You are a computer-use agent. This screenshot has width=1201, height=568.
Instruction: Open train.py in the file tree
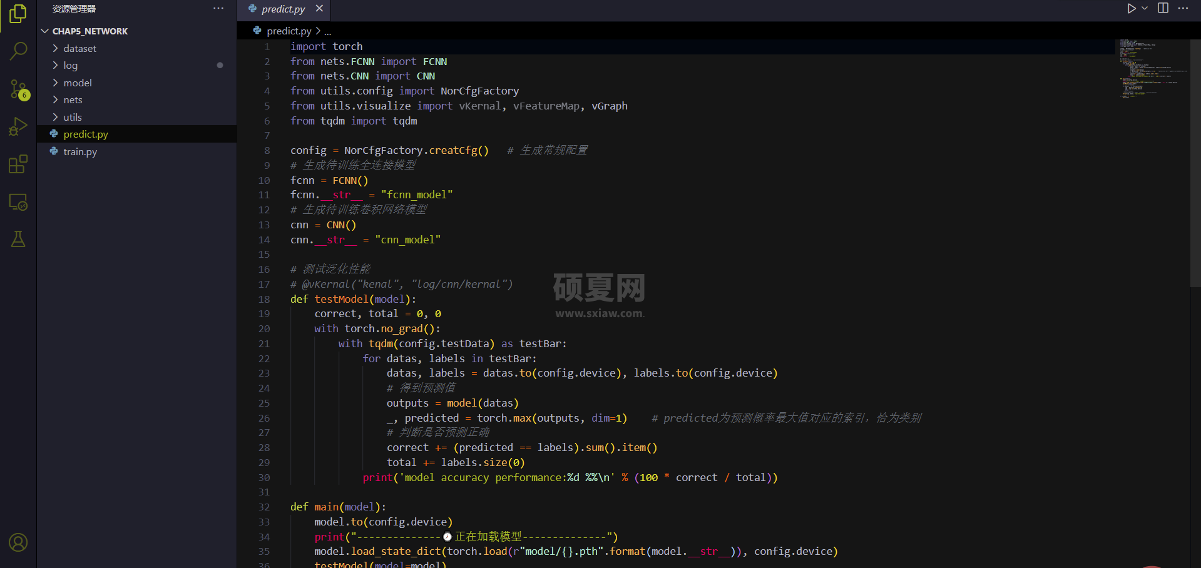pyautogui.click(x=136, y=151)
